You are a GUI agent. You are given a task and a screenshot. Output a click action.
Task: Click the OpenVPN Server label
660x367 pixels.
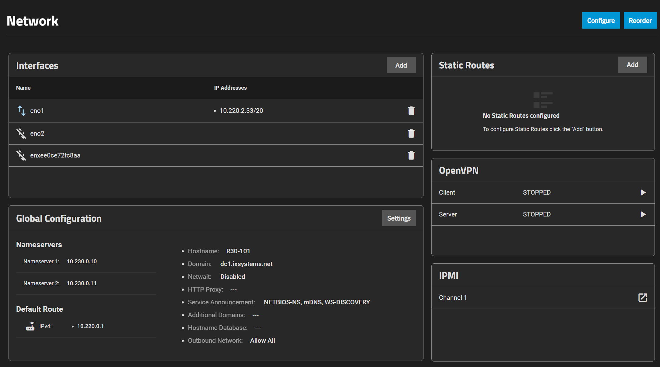[448, 214]
